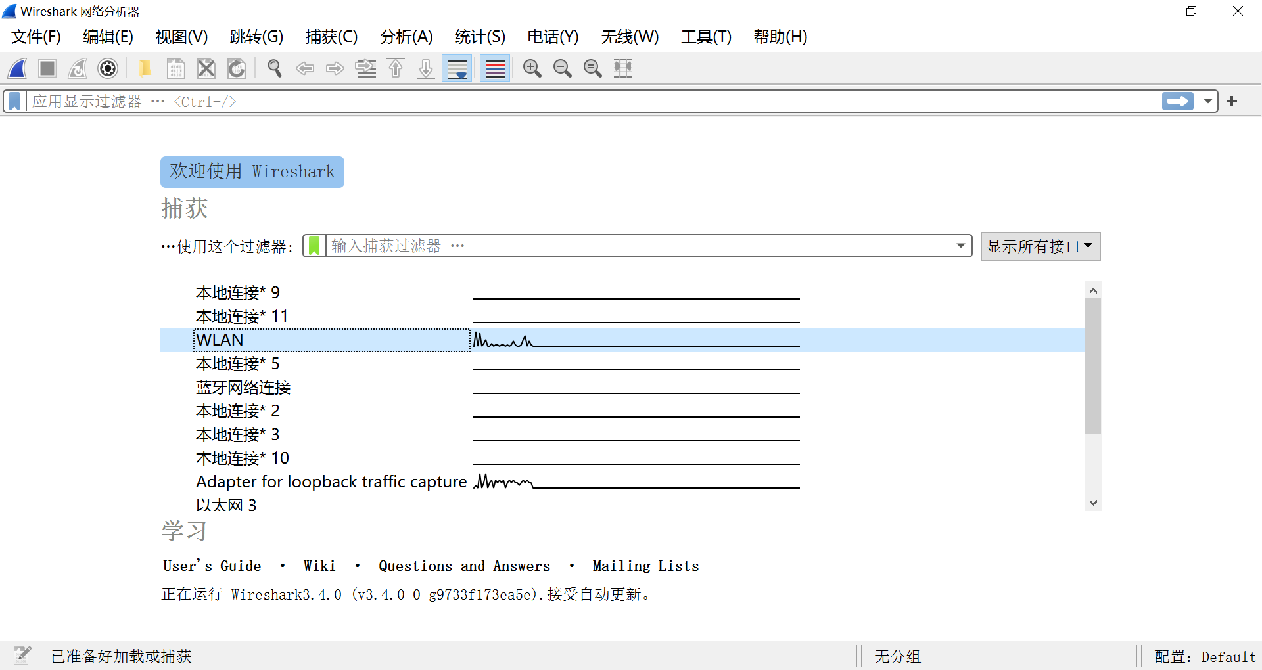The height and width of the screenshot is (670, 1262).
Task: Toggle auto-scroll during live capture
Action: (x=457, y=68)
